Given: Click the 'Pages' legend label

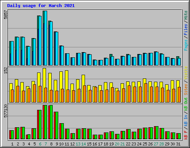Looking at the screenshot, I should click(186, 45).
